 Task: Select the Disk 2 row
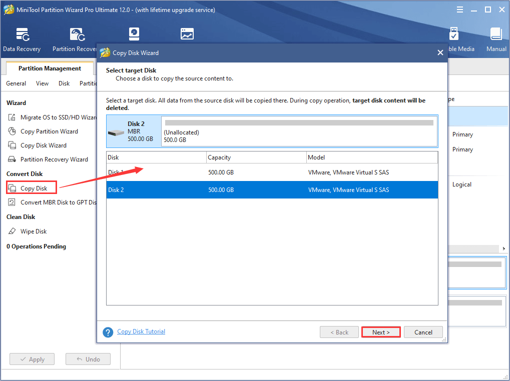(x=272, y=189)
